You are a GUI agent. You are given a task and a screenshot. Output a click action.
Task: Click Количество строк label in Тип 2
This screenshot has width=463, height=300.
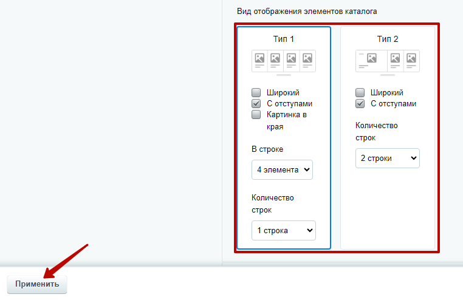click(377, 132)
